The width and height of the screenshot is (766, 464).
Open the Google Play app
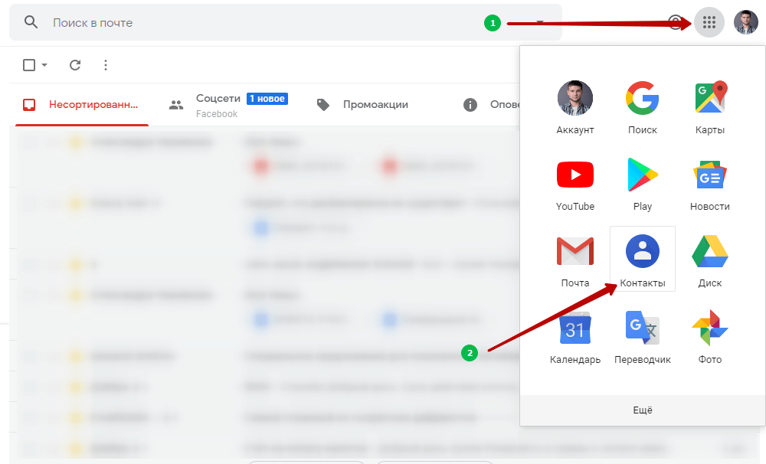[x=643, y=185]
